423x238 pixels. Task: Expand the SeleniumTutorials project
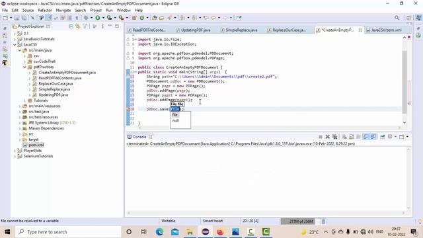tap(15, 156)
